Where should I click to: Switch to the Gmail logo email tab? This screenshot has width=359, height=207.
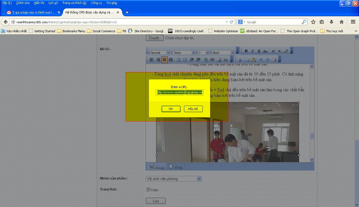(33, 12)
